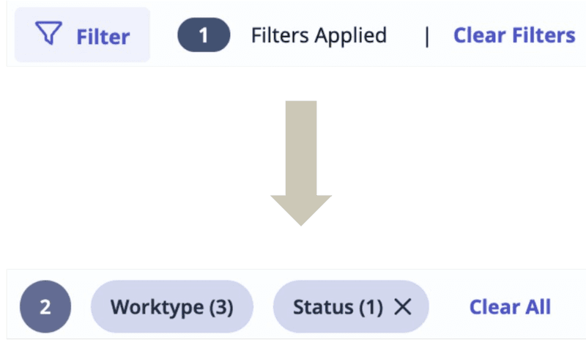The height and width of the screenshot is (340, 586).
Task: Click the word Clear in Clear All
Action: pyautogui.click(x=489, y=307)
